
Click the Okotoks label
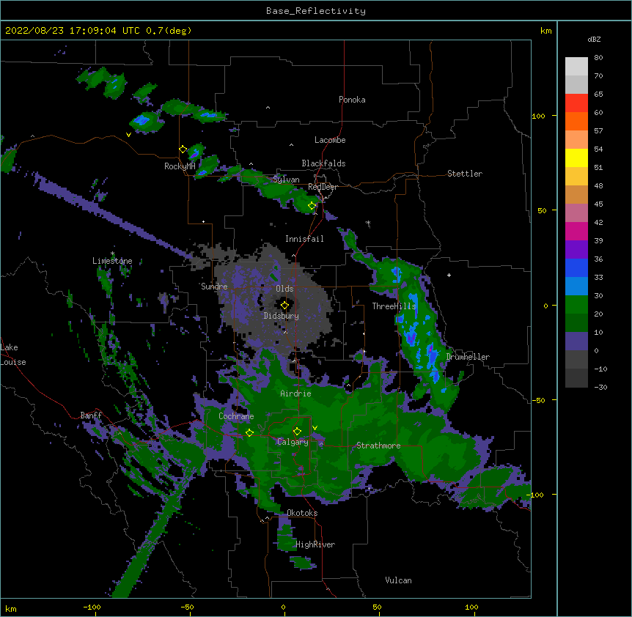tap(302, 513)
